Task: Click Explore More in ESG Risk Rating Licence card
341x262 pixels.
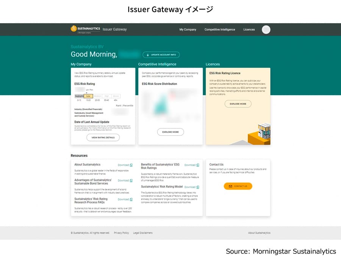Action: point(238,104)
